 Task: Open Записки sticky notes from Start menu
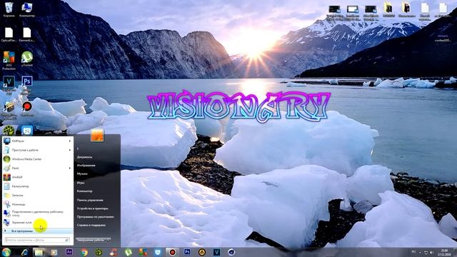point(38,195)
